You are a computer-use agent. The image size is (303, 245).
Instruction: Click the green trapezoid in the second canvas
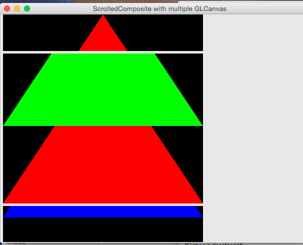[x=103, y=90]
